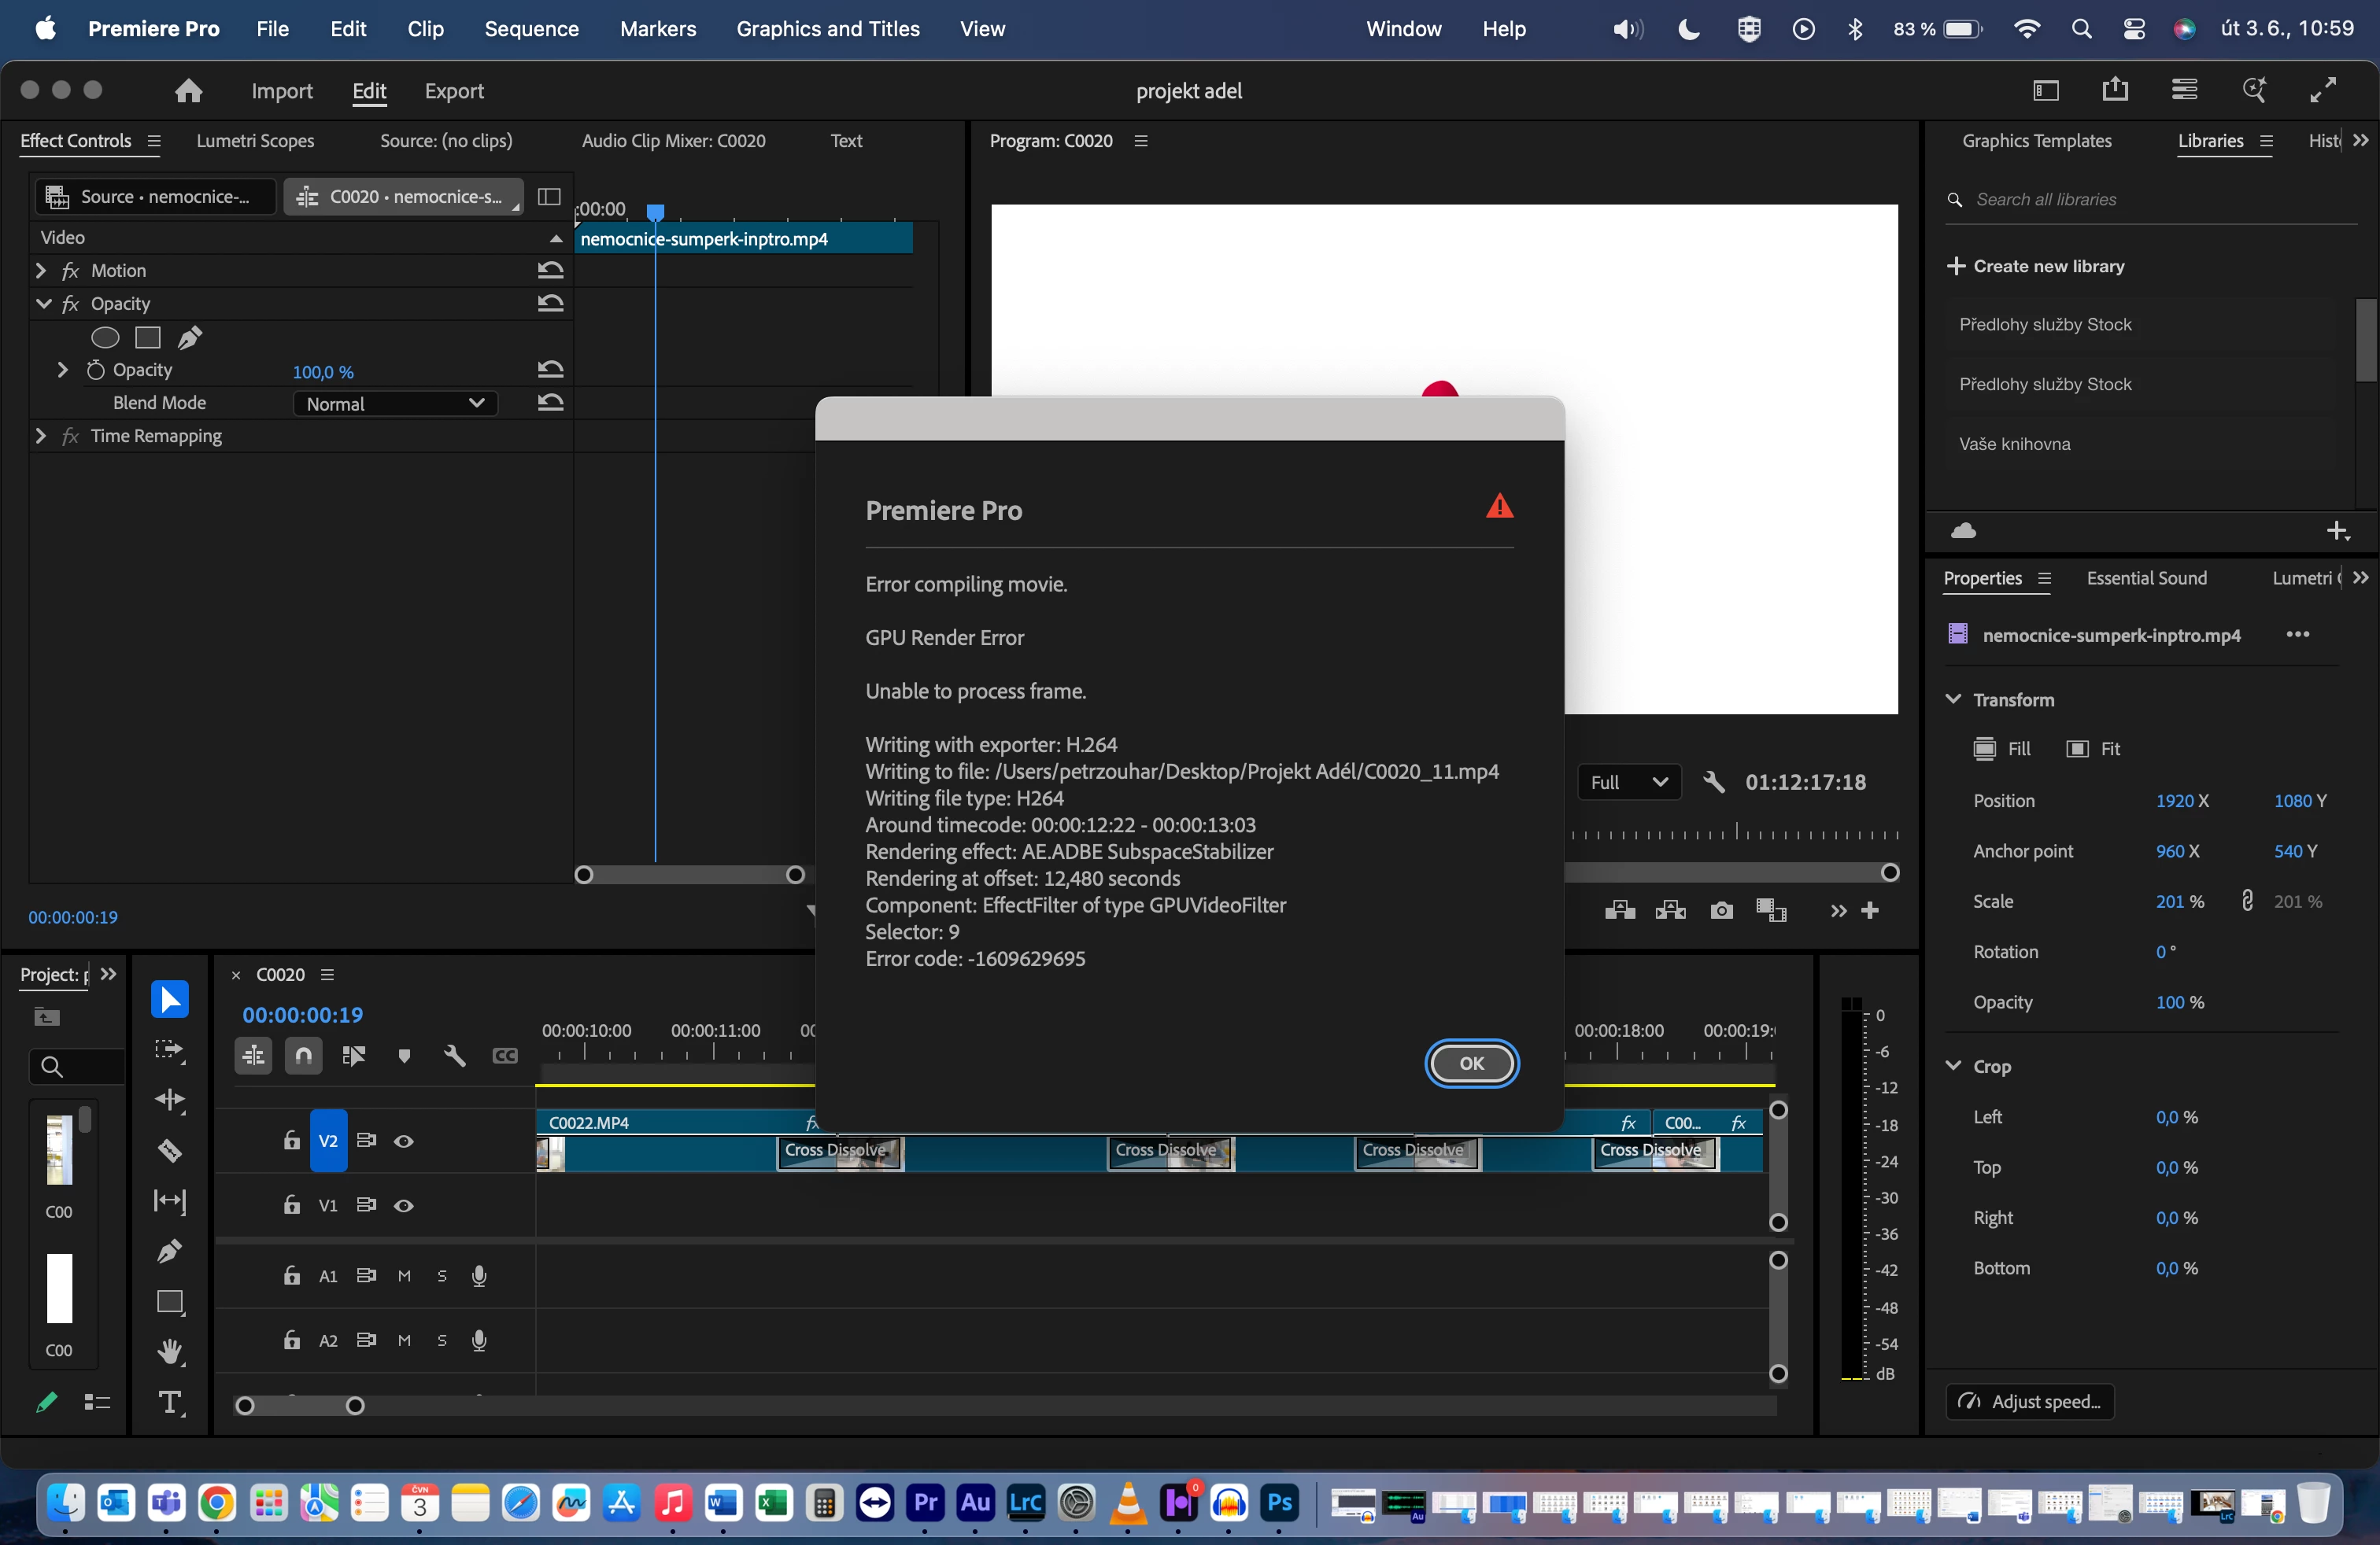Image resolution: width=2380 pixels, height=1545 pixels.
Task: Click the Ripple Edit tool
Action: point(170,1101)
